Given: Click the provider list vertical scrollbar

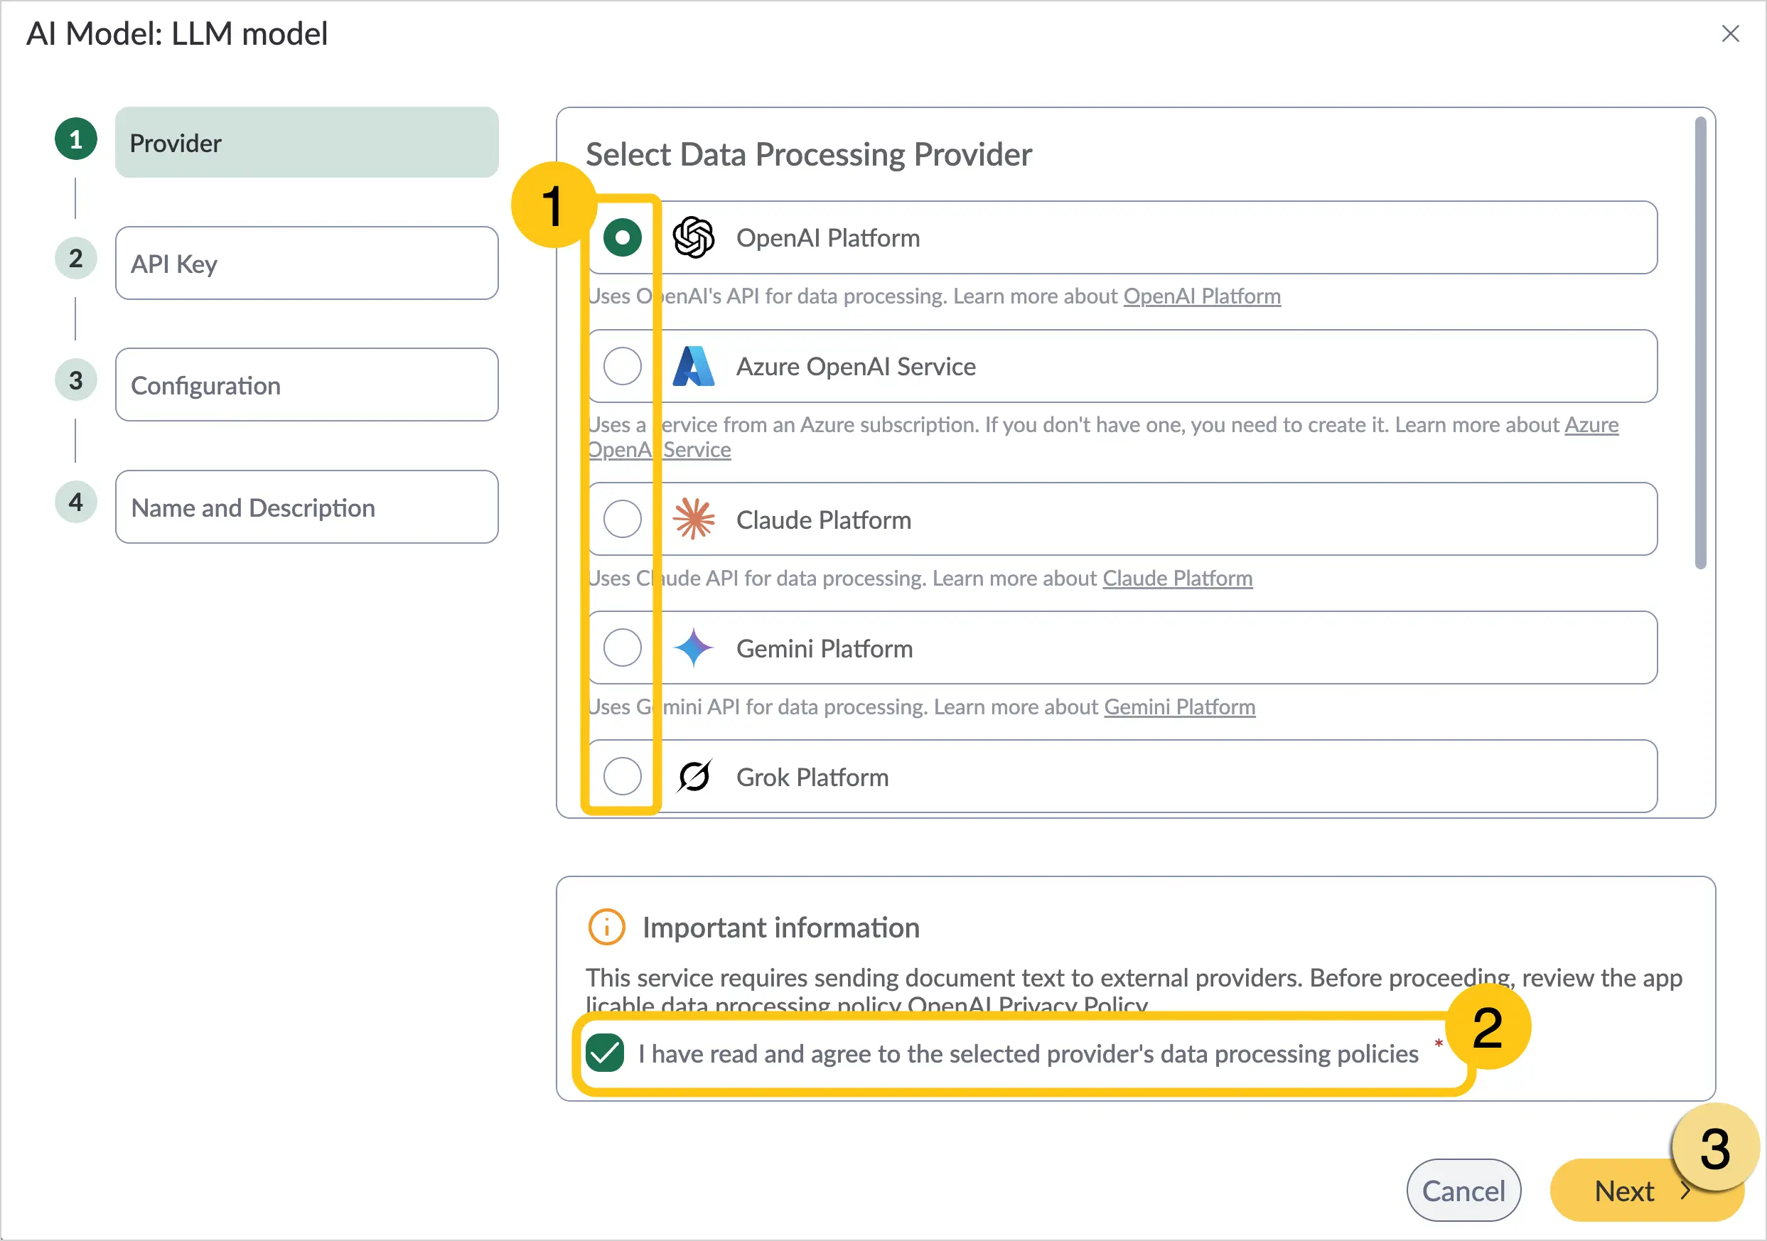Looking at the screenshot, I should click(1700, 343).
